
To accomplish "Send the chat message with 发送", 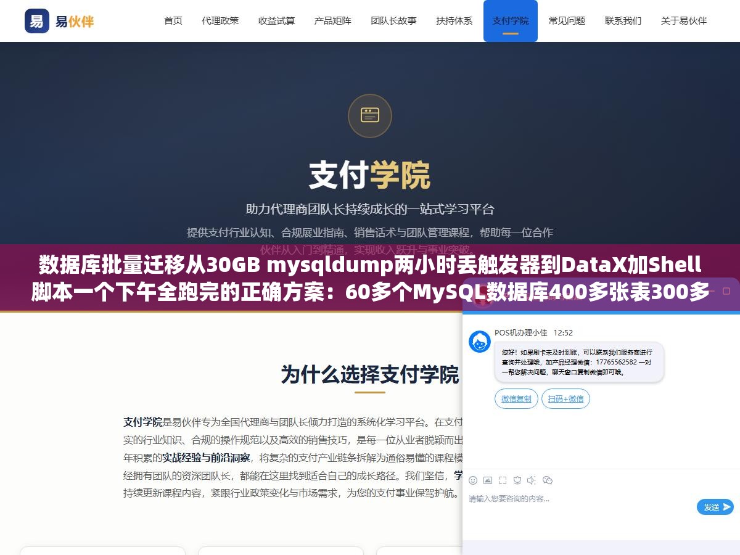I will click(x=715, y=507).
